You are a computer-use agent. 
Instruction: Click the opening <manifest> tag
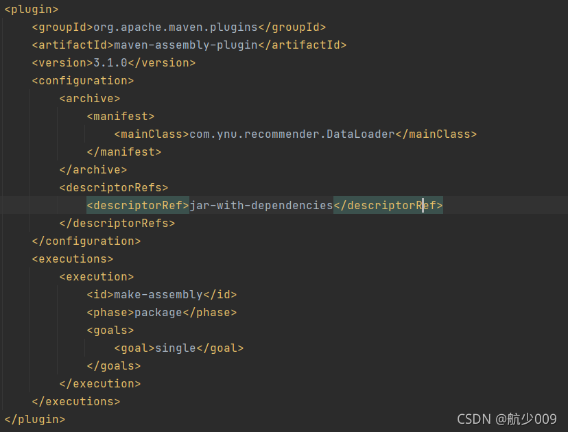tap(121, 117)
